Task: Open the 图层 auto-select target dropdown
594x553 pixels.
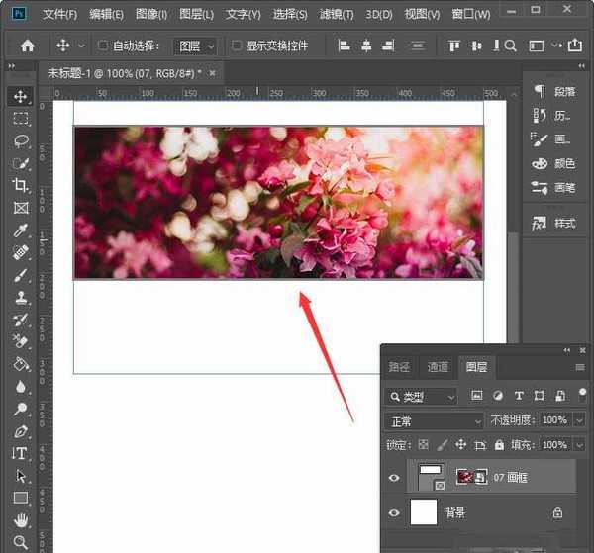Action: (x=195, y=46)
